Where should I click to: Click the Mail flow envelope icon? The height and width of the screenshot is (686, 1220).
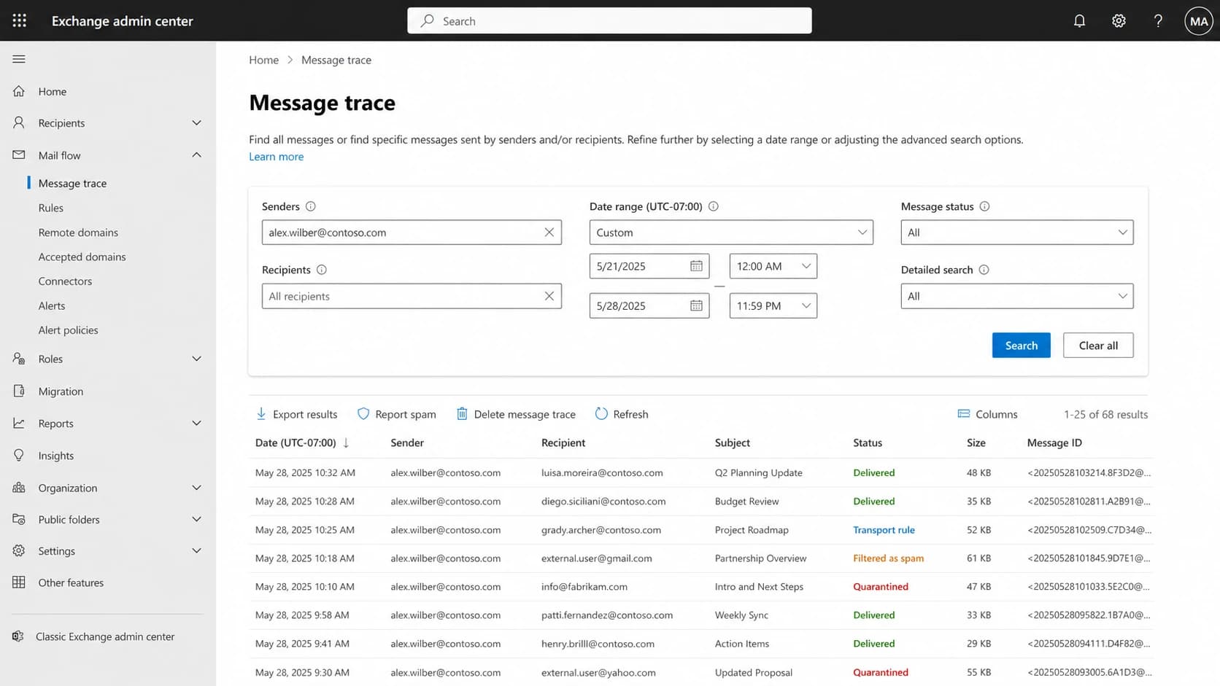coord(19,155)
